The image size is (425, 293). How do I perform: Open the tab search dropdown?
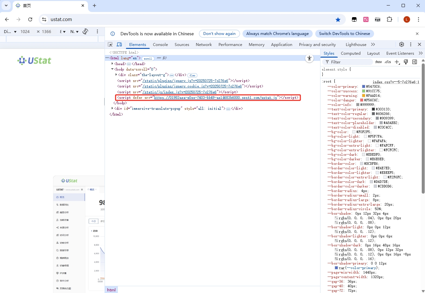click(x=6, y=6)
